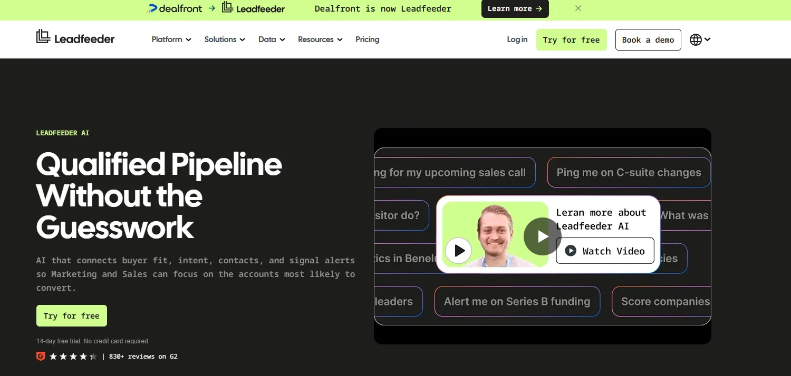The width and height of the screenshot is (791, 376).
Task: Click the 'Qualified Pipeline Without the Guesswork' heading
Action: [159, 195]
